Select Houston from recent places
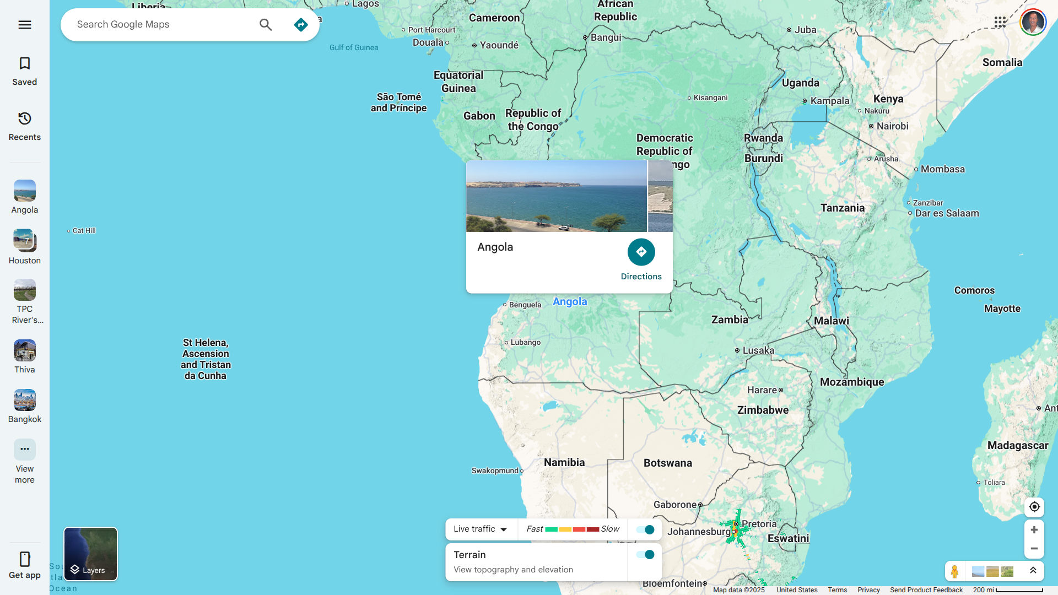The height and width of the screenshot is (595, 1058). (x=24, y=241)
